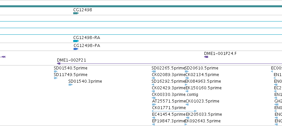The height and width of the screenshot is (126, 282).
Task: Select the CG12498 gene arrow glyph
Action: click(x=76, y=13)
